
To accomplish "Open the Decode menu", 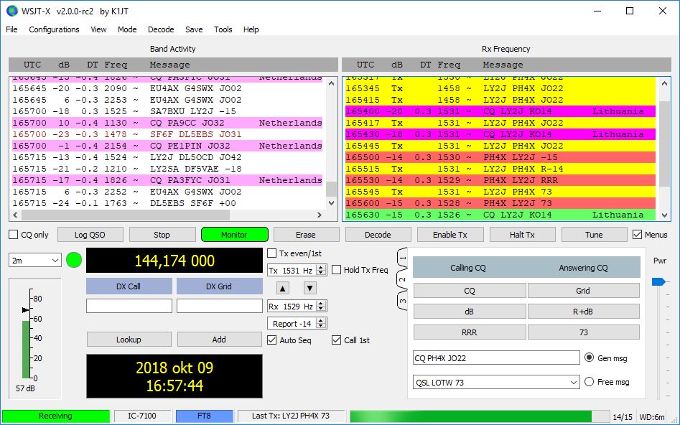I will click(161, 29).
